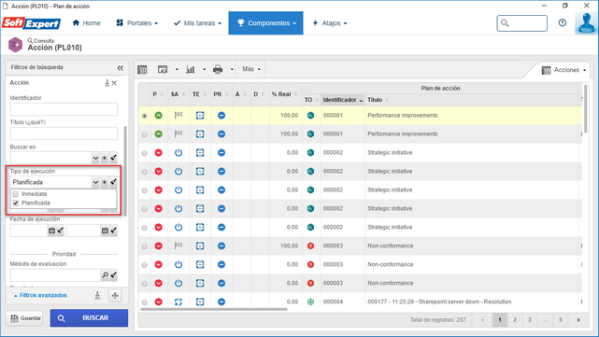Open the Mis tareas menu

coord(197,23)
